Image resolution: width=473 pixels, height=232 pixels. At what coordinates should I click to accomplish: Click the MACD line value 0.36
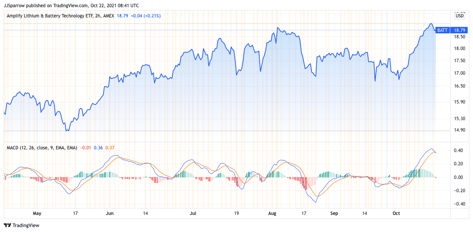tap(98, 147)
